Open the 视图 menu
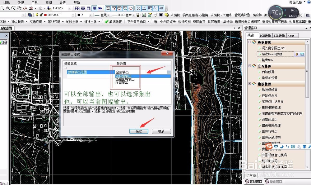This screenshot has height=185, width=311. click(x=49, y=2)
